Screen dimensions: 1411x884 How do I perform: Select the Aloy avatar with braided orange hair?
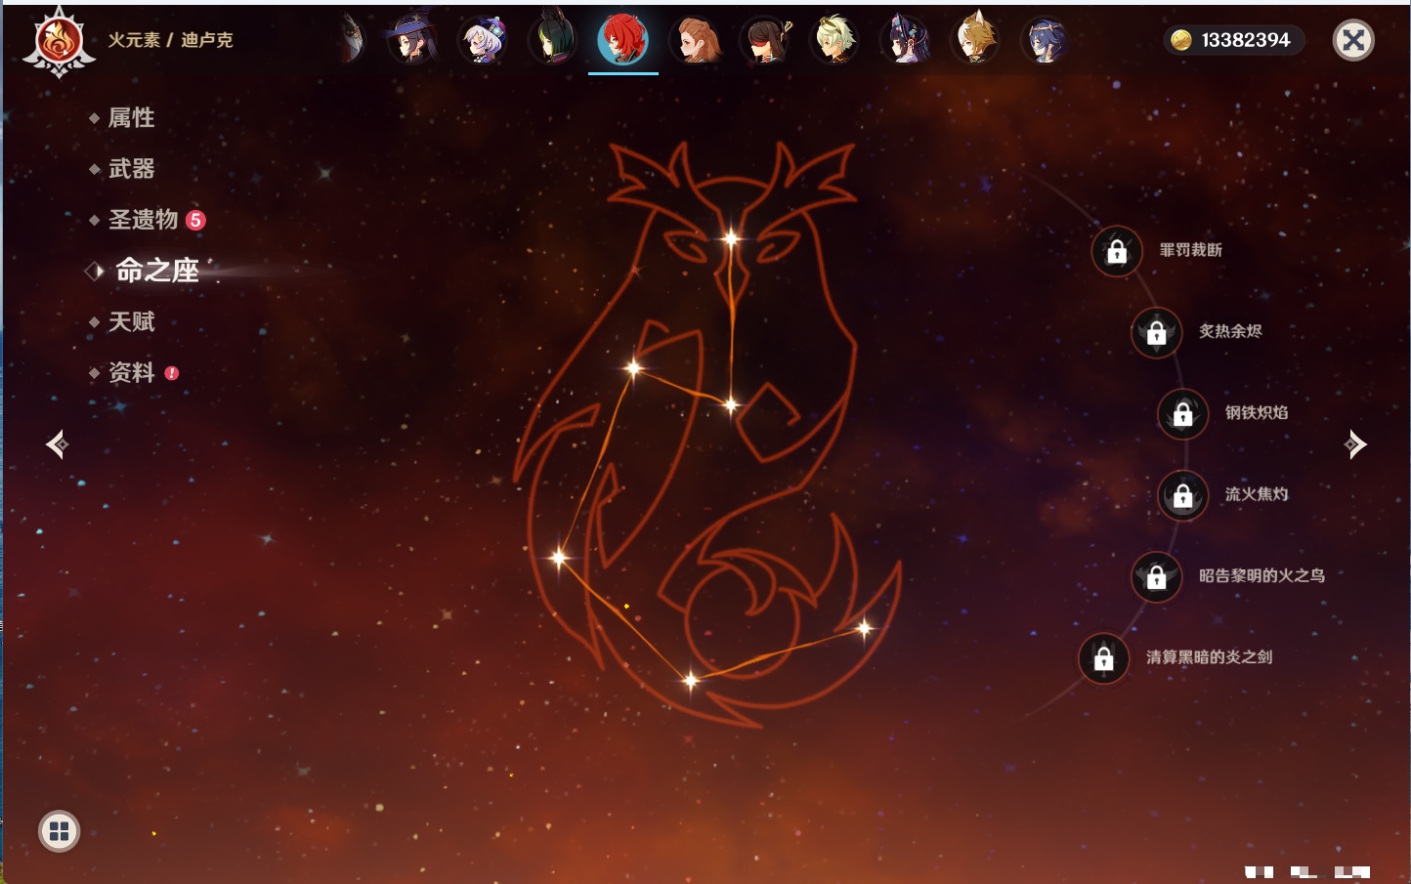[695, 41]
